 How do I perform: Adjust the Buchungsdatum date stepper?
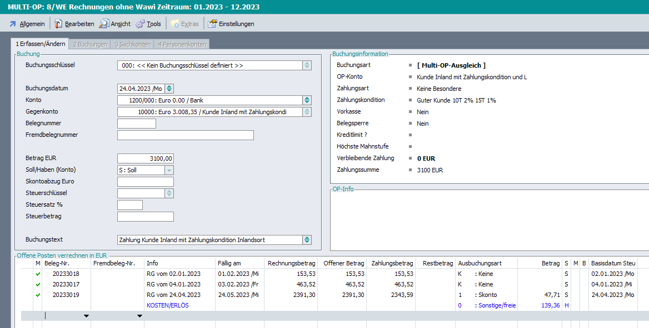click(x=169, y=89)
